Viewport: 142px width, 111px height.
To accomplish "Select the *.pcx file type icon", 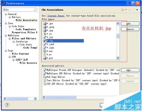I will (x=45, y=58).
